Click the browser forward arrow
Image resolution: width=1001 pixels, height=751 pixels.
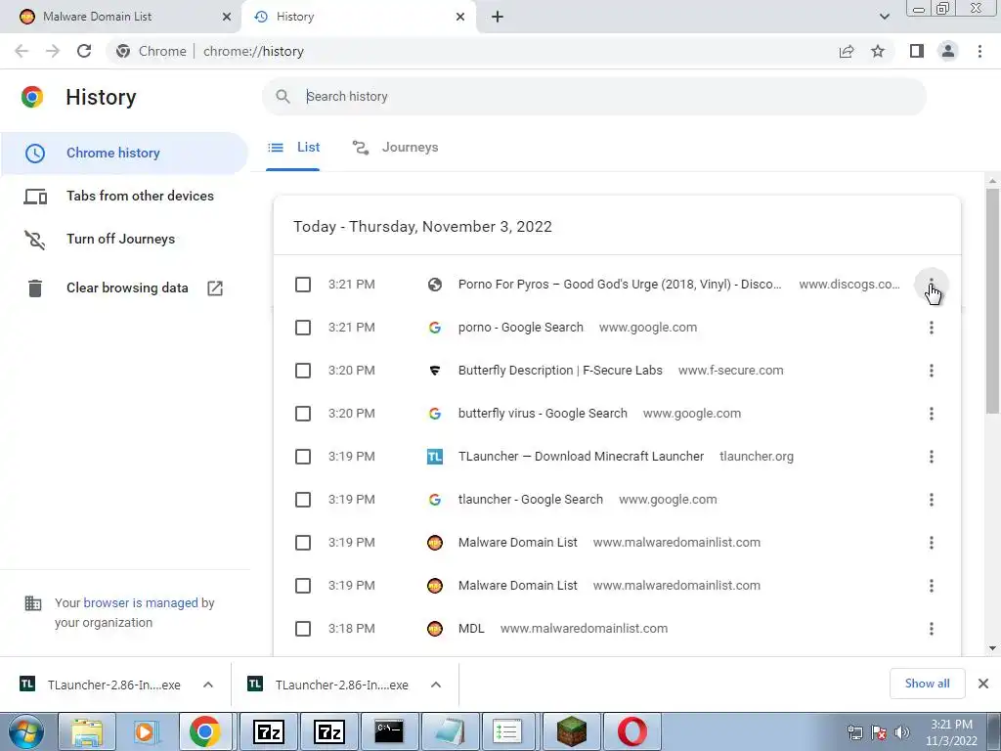pos(53,51)
